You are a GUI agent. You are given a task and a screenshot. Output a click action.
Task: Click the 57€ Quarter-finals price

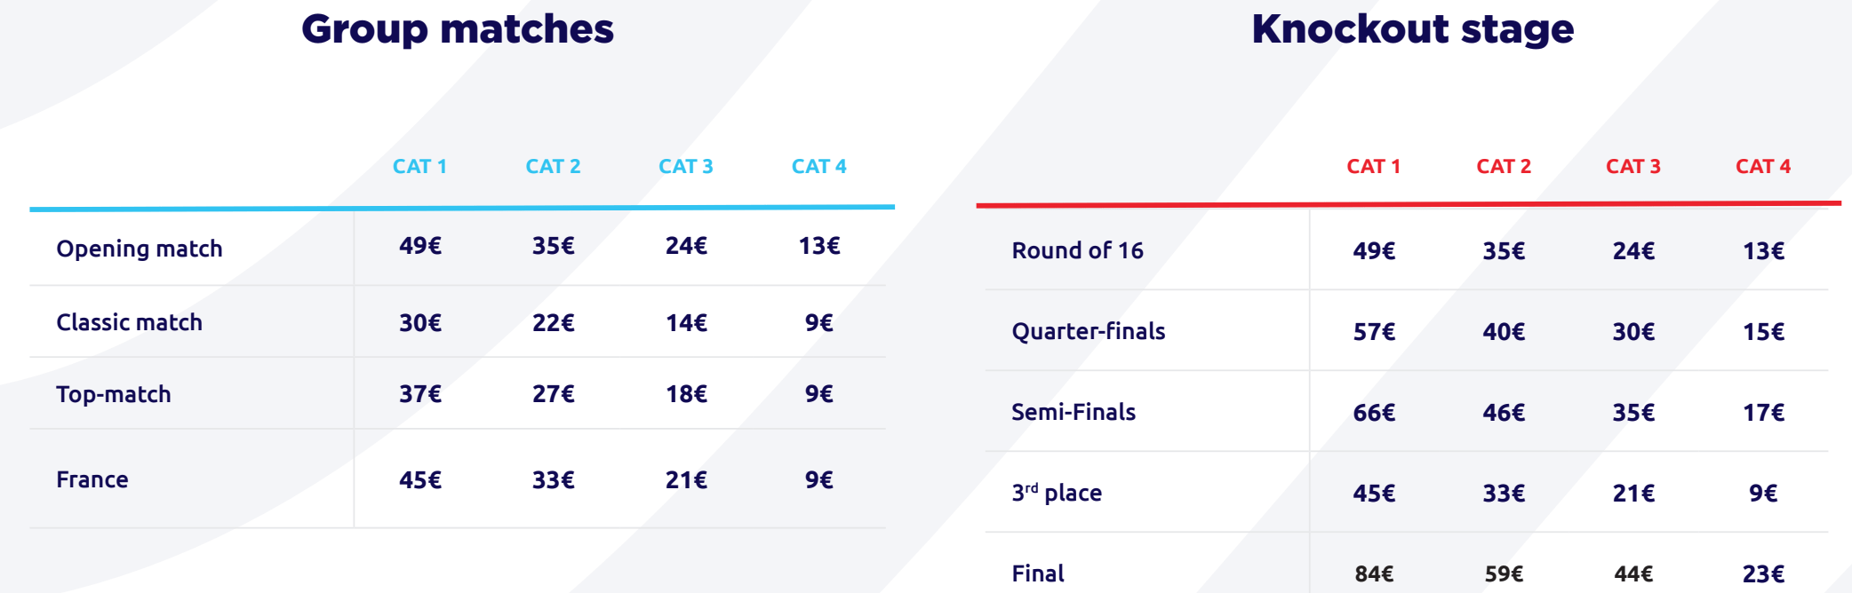coord(1374,332)
